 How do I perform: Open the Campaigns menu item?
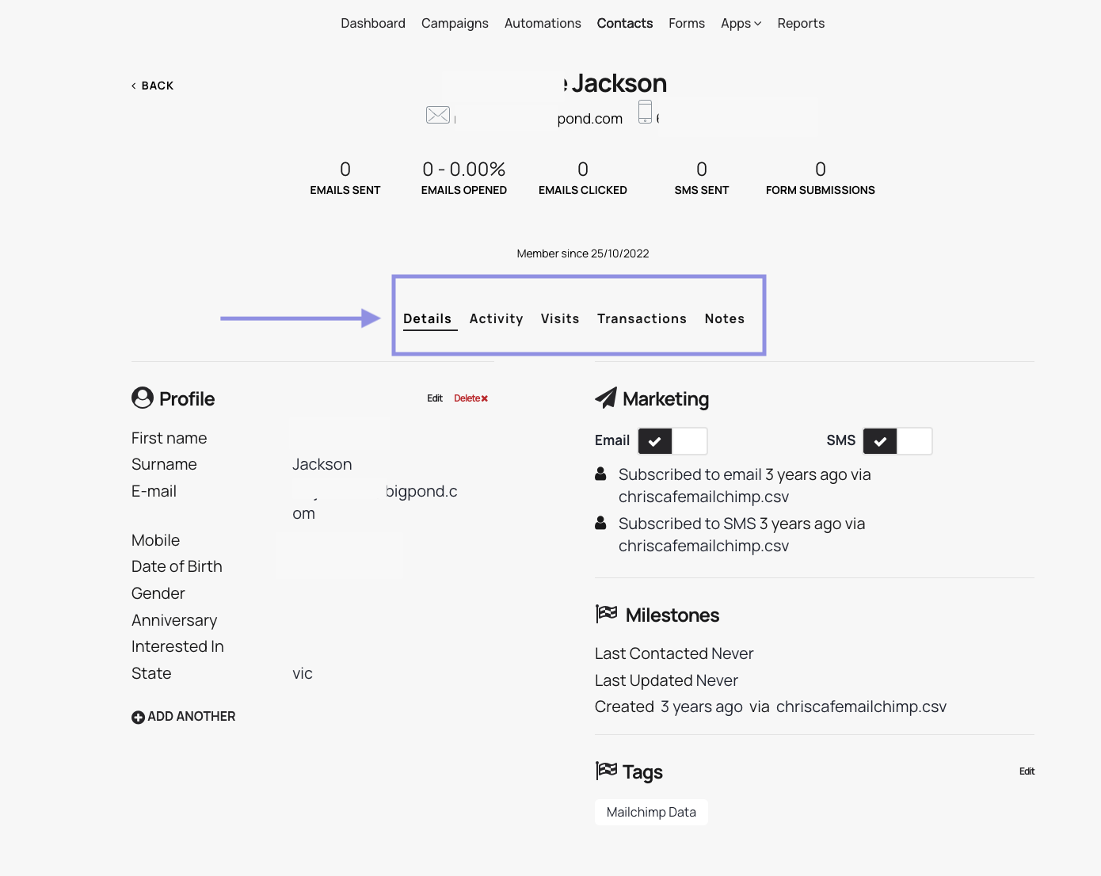pyautogui.click(x=455, y=24)
